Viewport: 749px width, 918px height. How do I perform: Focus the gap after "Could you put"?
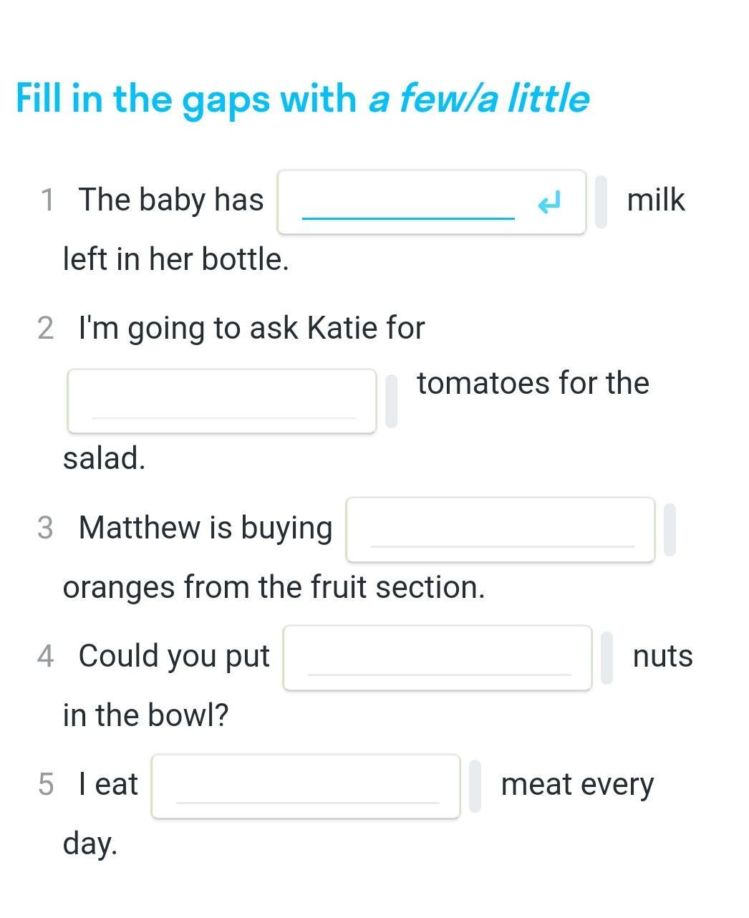click(x=437, y=658)
